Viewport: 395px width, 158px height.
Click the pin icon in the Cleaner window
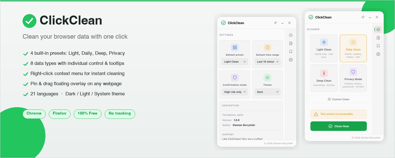(x=363, y=17)
